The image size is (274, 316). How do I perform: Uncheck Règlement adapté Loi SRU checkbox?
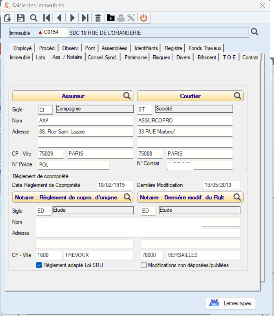tap(39, 265)
